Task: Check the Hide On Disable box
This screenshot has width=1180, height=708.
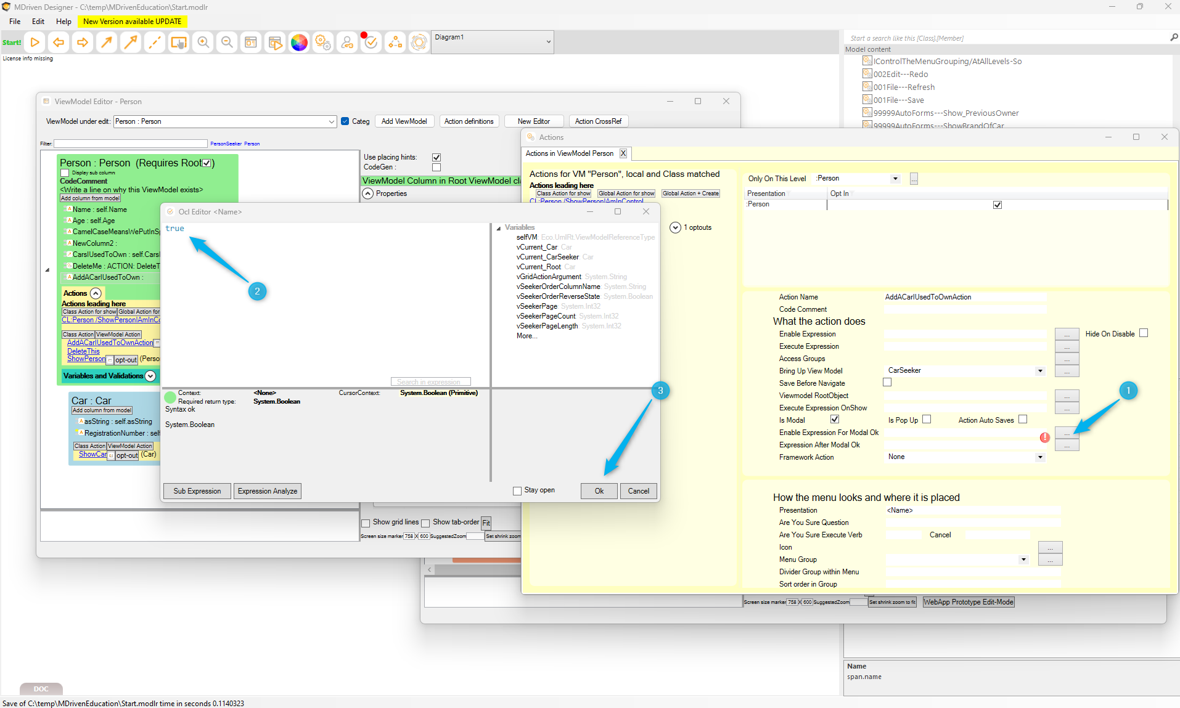Action: click(x=1144, y=333)
